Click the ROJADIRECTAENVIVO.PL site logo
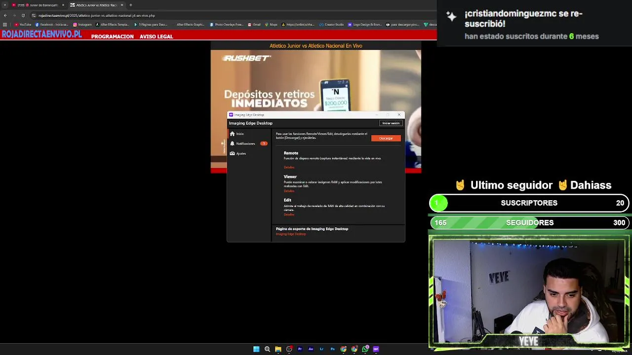Screen dimensions: 632x355 coord(41,35)
